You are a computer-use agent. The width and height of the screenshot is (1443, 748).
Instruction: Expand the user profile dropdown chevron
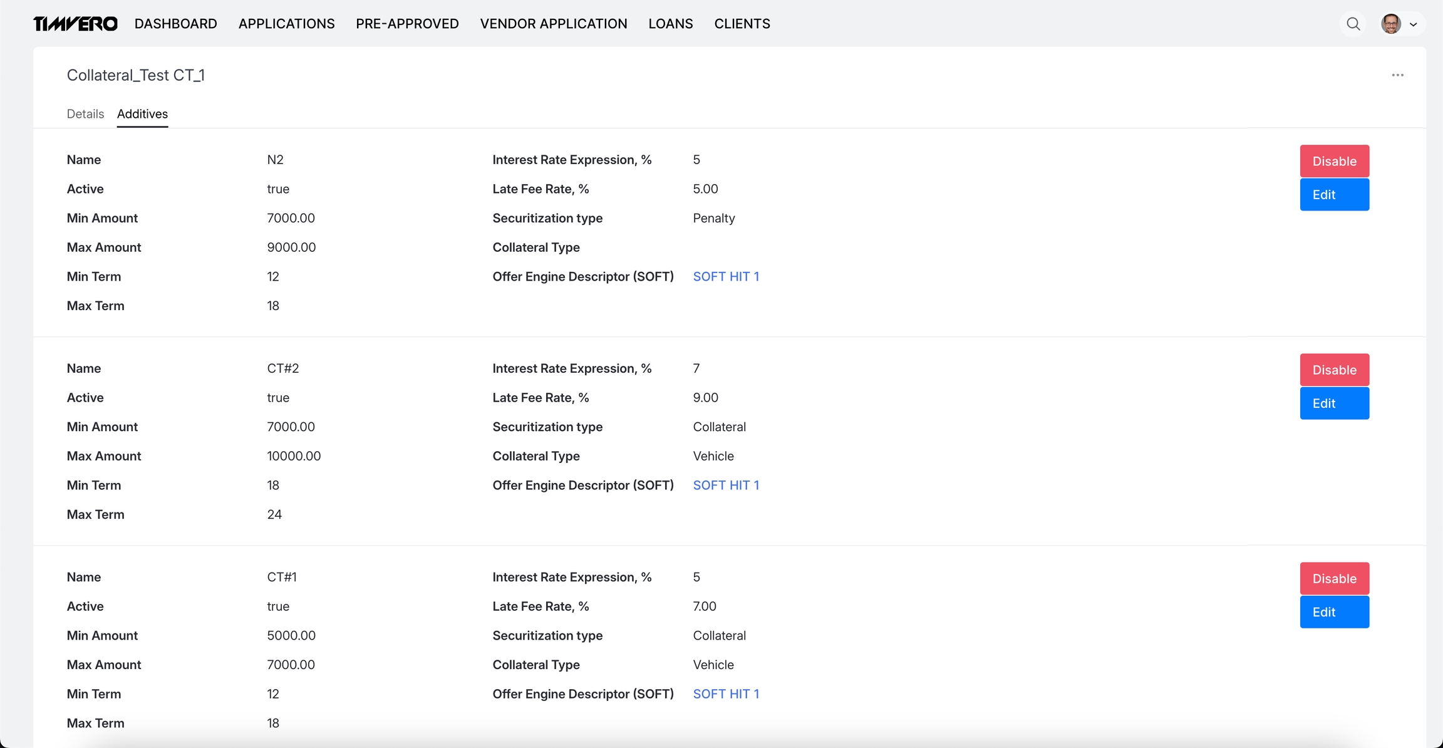coord(1414,24)
